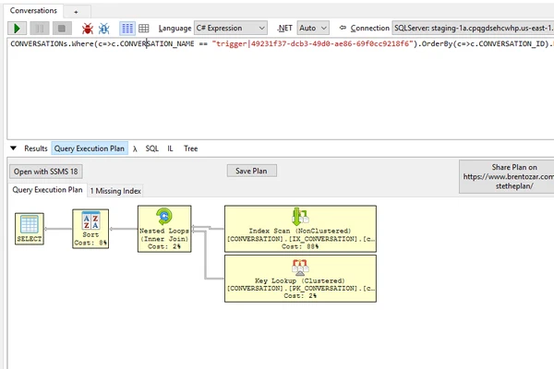554x369 pixels.
Task: Click Key Lookup Cost: 2% text
Action: [300, 296]
